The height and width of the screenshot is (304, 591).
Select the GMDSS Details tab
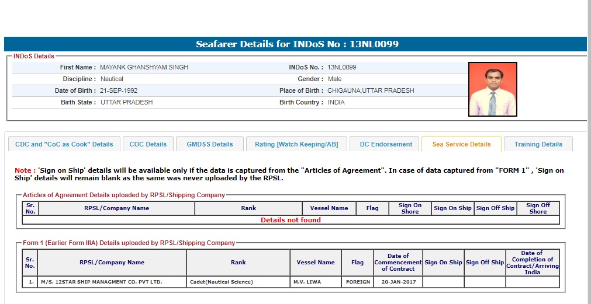[210, 144]
